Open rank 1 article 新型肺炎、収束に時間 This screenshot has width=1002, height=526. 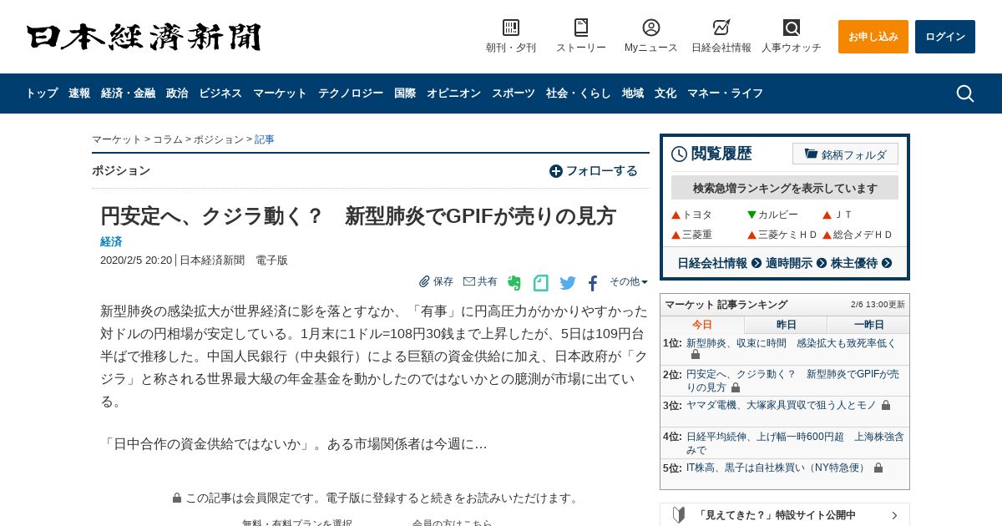[791, 343]
